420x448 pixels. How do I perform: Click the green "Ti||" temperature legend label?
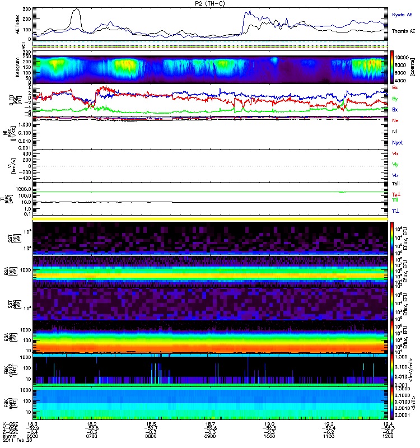tap(395, 200)
